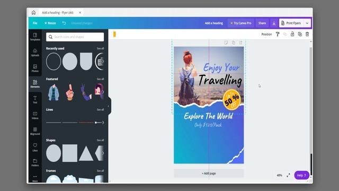
Task: Select the Elements sidebar panel
Action: [35, 84]
